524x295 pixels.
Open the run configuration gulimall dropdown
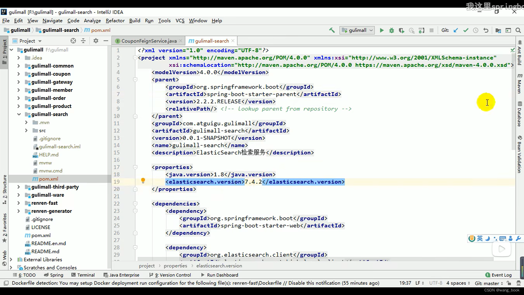[357, 30]
